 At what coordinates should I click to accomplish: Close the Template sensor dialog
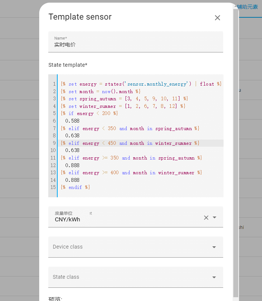point(217,18)
